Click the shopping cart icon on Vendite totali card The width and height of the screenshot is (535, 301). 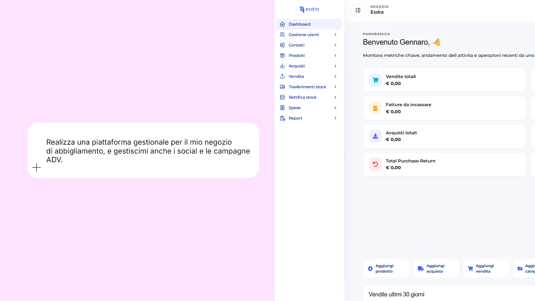(x=375, y=80)
